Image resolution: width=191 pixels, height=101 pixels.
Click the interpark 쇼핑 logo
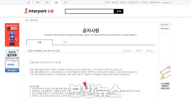(39, 11)
